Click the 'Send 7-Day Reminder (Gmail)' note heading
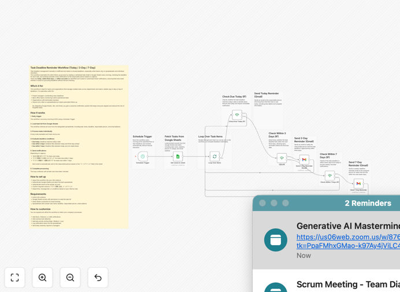The width and height of the screenshot is (400, 292). (358, 164)
